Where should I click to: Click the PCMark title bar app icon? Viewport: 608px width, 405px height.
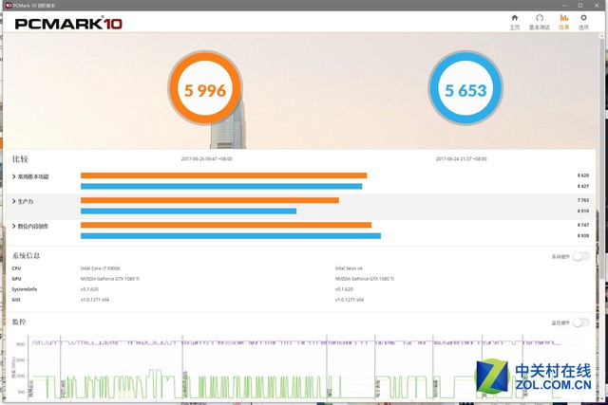tap(6, 4)
